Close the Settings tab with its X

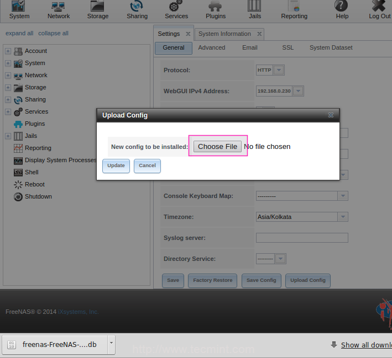coord(188,34)
